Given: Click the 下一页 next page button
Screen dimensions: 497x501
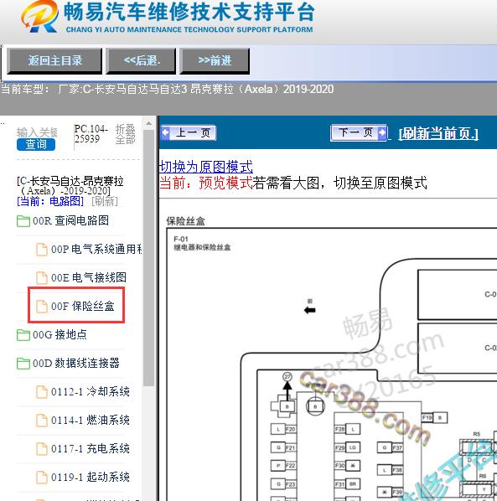Looking at the screenshot, I should pos(359,132).
